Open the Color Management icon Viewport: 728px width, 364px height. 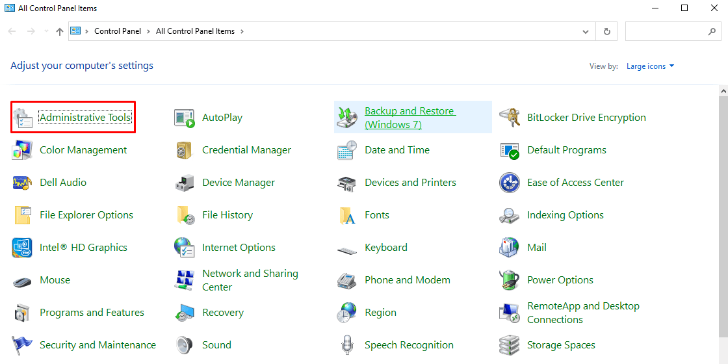click(22, 150)
